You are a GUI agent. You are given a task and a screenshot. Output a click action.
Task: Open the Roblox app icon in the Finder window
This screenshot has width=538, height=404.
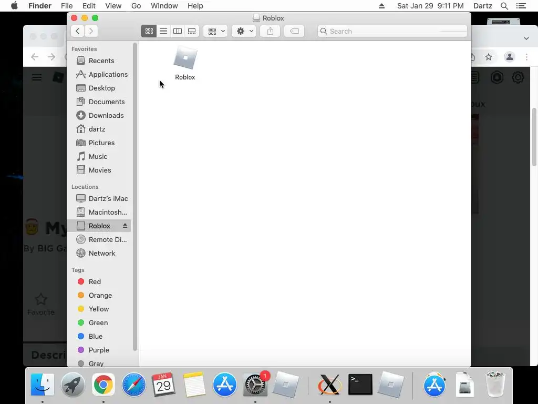185,57
